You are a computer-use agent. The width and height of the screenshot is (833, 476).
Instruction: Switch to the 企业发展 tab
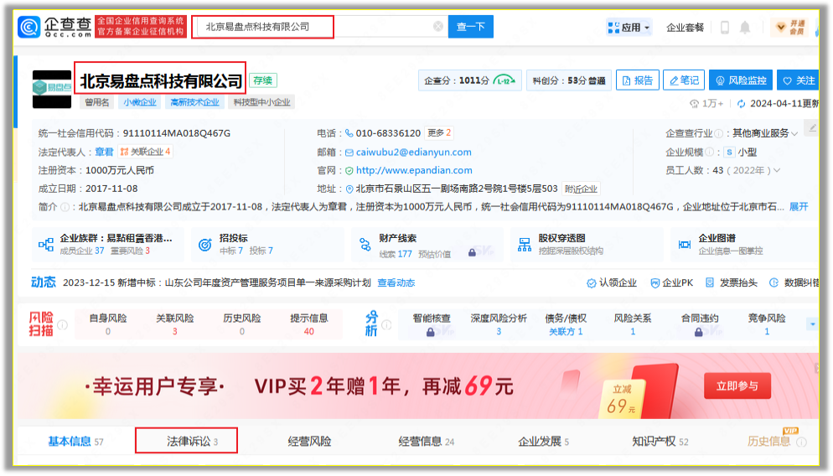pos(543,442)
